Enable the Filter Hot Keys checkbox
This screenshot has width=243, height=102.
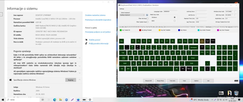pyautogui.click(x=147, y=18)
